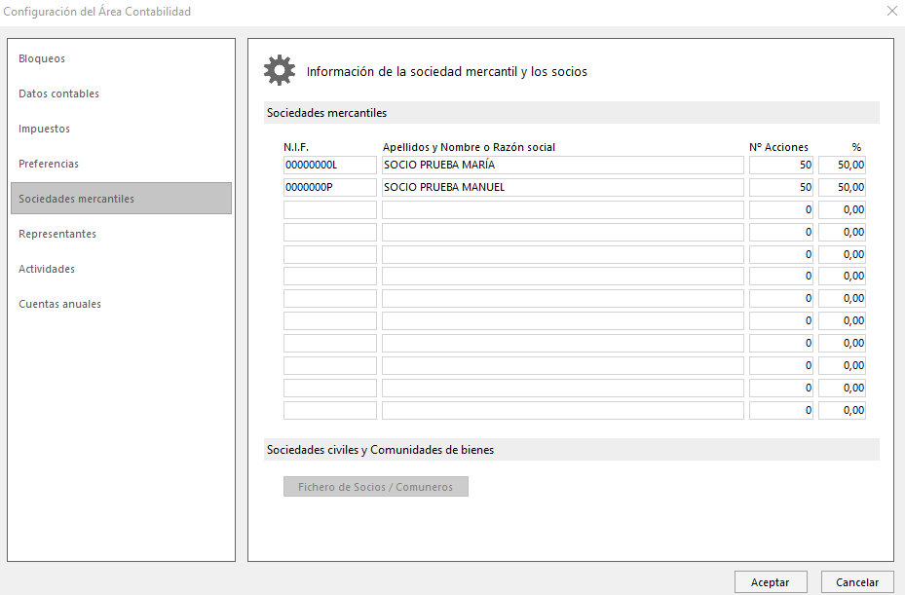The width and height of the screenshot is (905, 595).
Task: Select Sociedades mercantiles in the sidebar
Action: coord(121,199)
